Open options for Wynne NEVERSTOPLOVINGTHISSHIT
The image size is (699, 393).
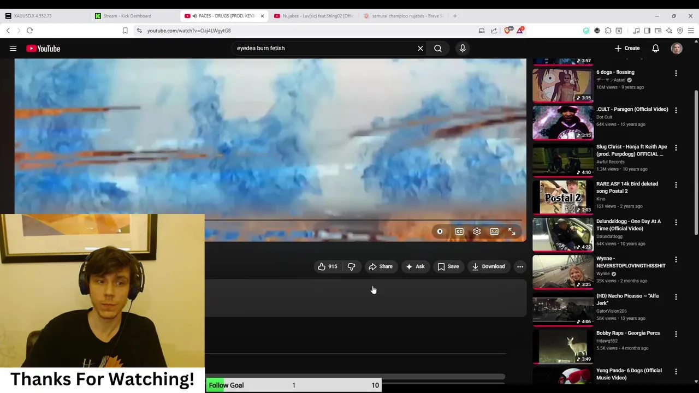tap(676, 260)
